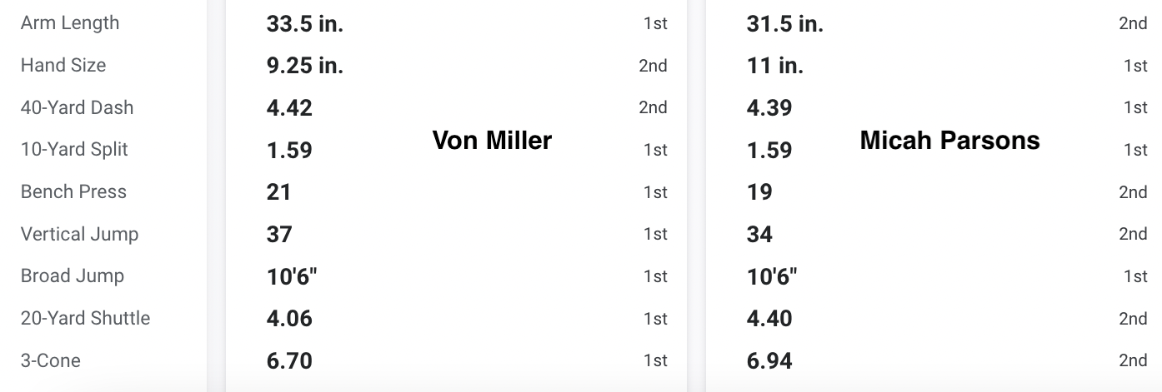
Task: Select Von Miller's bench press value 21
Action: click(x=278, y=192)
